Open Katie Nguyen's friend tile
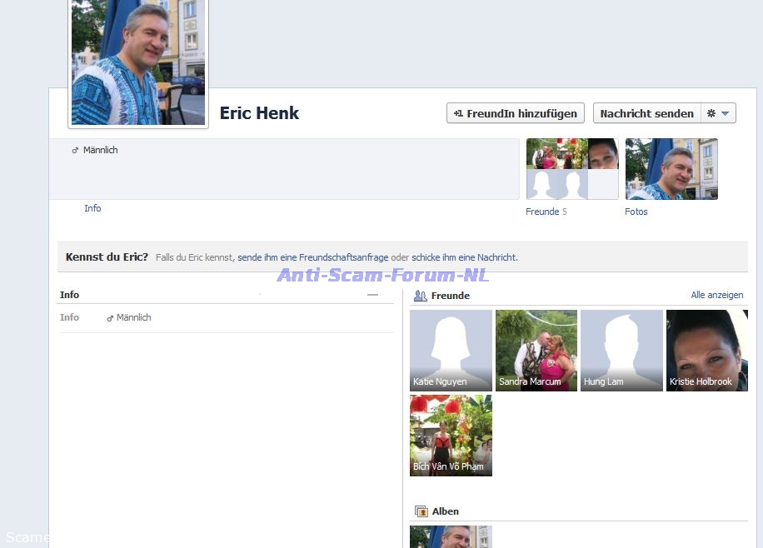The image size is (763, 548). (451, 351)
